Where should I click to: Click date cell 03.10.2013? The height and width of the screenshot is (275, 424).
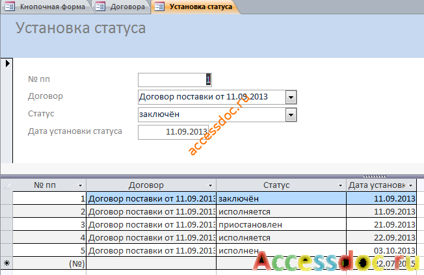[381, 250]
